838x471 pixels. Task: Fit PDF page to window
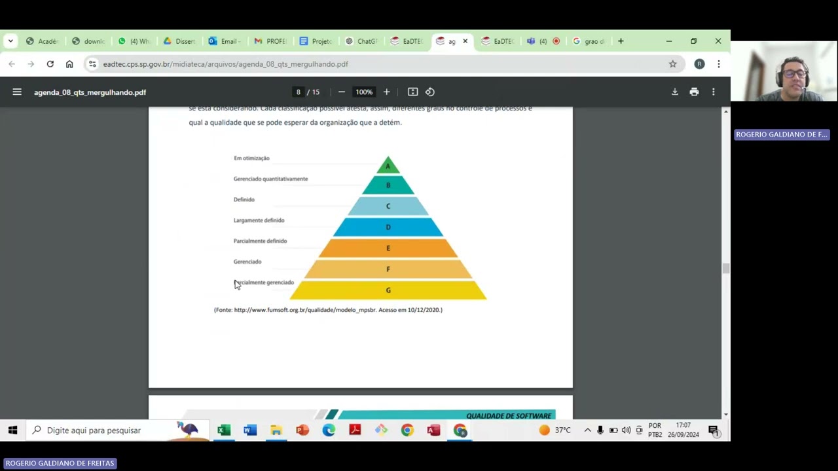click(x=412, y=92)
